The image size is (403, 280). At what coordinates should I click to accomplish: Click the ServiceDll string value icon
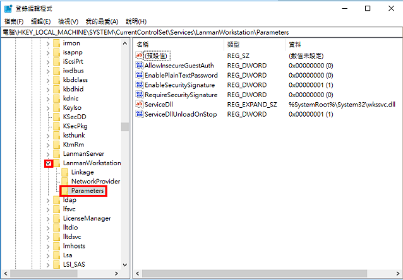(x=139, y=105)
